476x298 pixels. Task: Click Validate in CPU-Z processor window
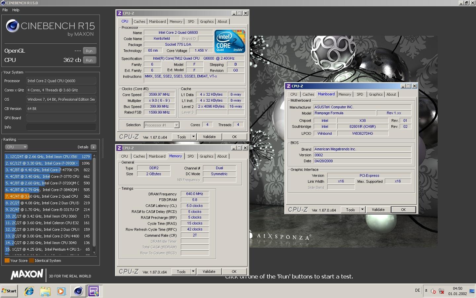pyautogui.click(x=209, y=137)
